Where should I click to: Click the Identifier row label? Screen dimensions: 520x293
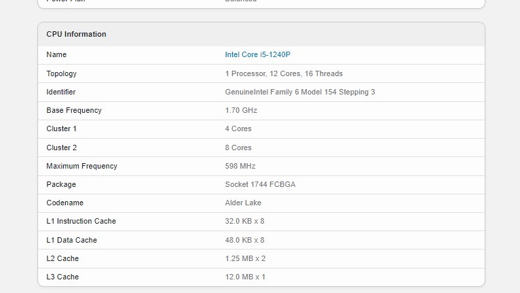tap(61, 92)
